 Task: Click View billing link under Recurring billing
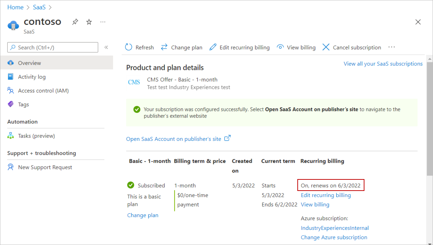[x=315, y=205]
